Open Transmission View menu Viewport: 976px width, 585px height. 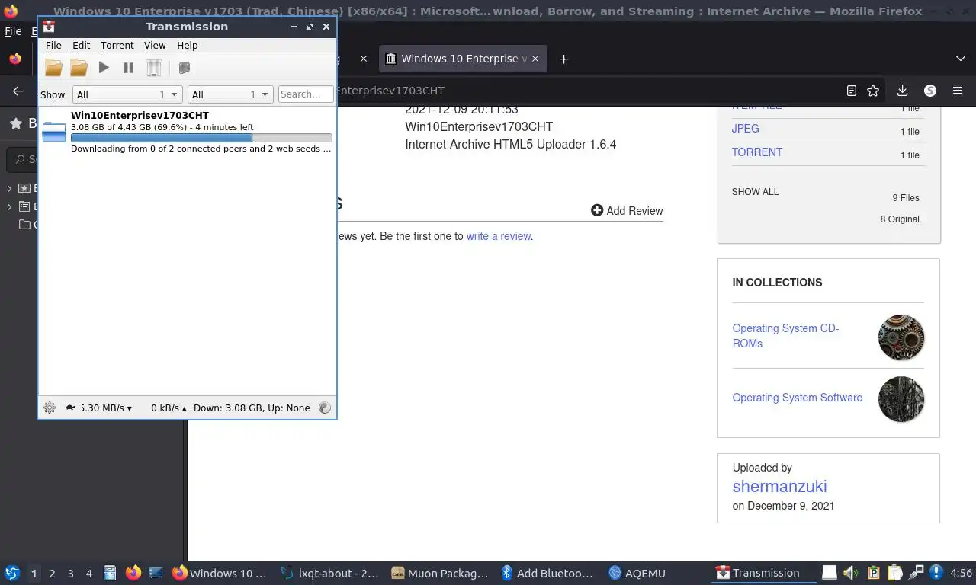click(x=155, y=46)
